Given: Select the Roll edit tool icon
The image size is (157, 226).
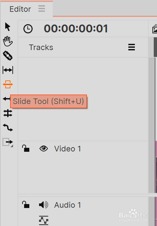Looking at the screenshot, I should point(8,113).
